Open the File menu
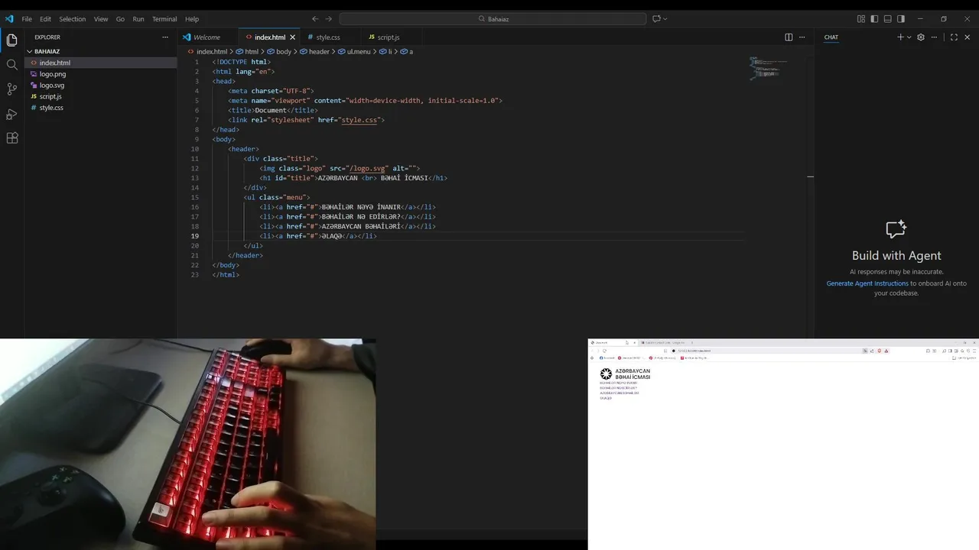The height and width of the screenshot is (550, 979). click(27, 18)
